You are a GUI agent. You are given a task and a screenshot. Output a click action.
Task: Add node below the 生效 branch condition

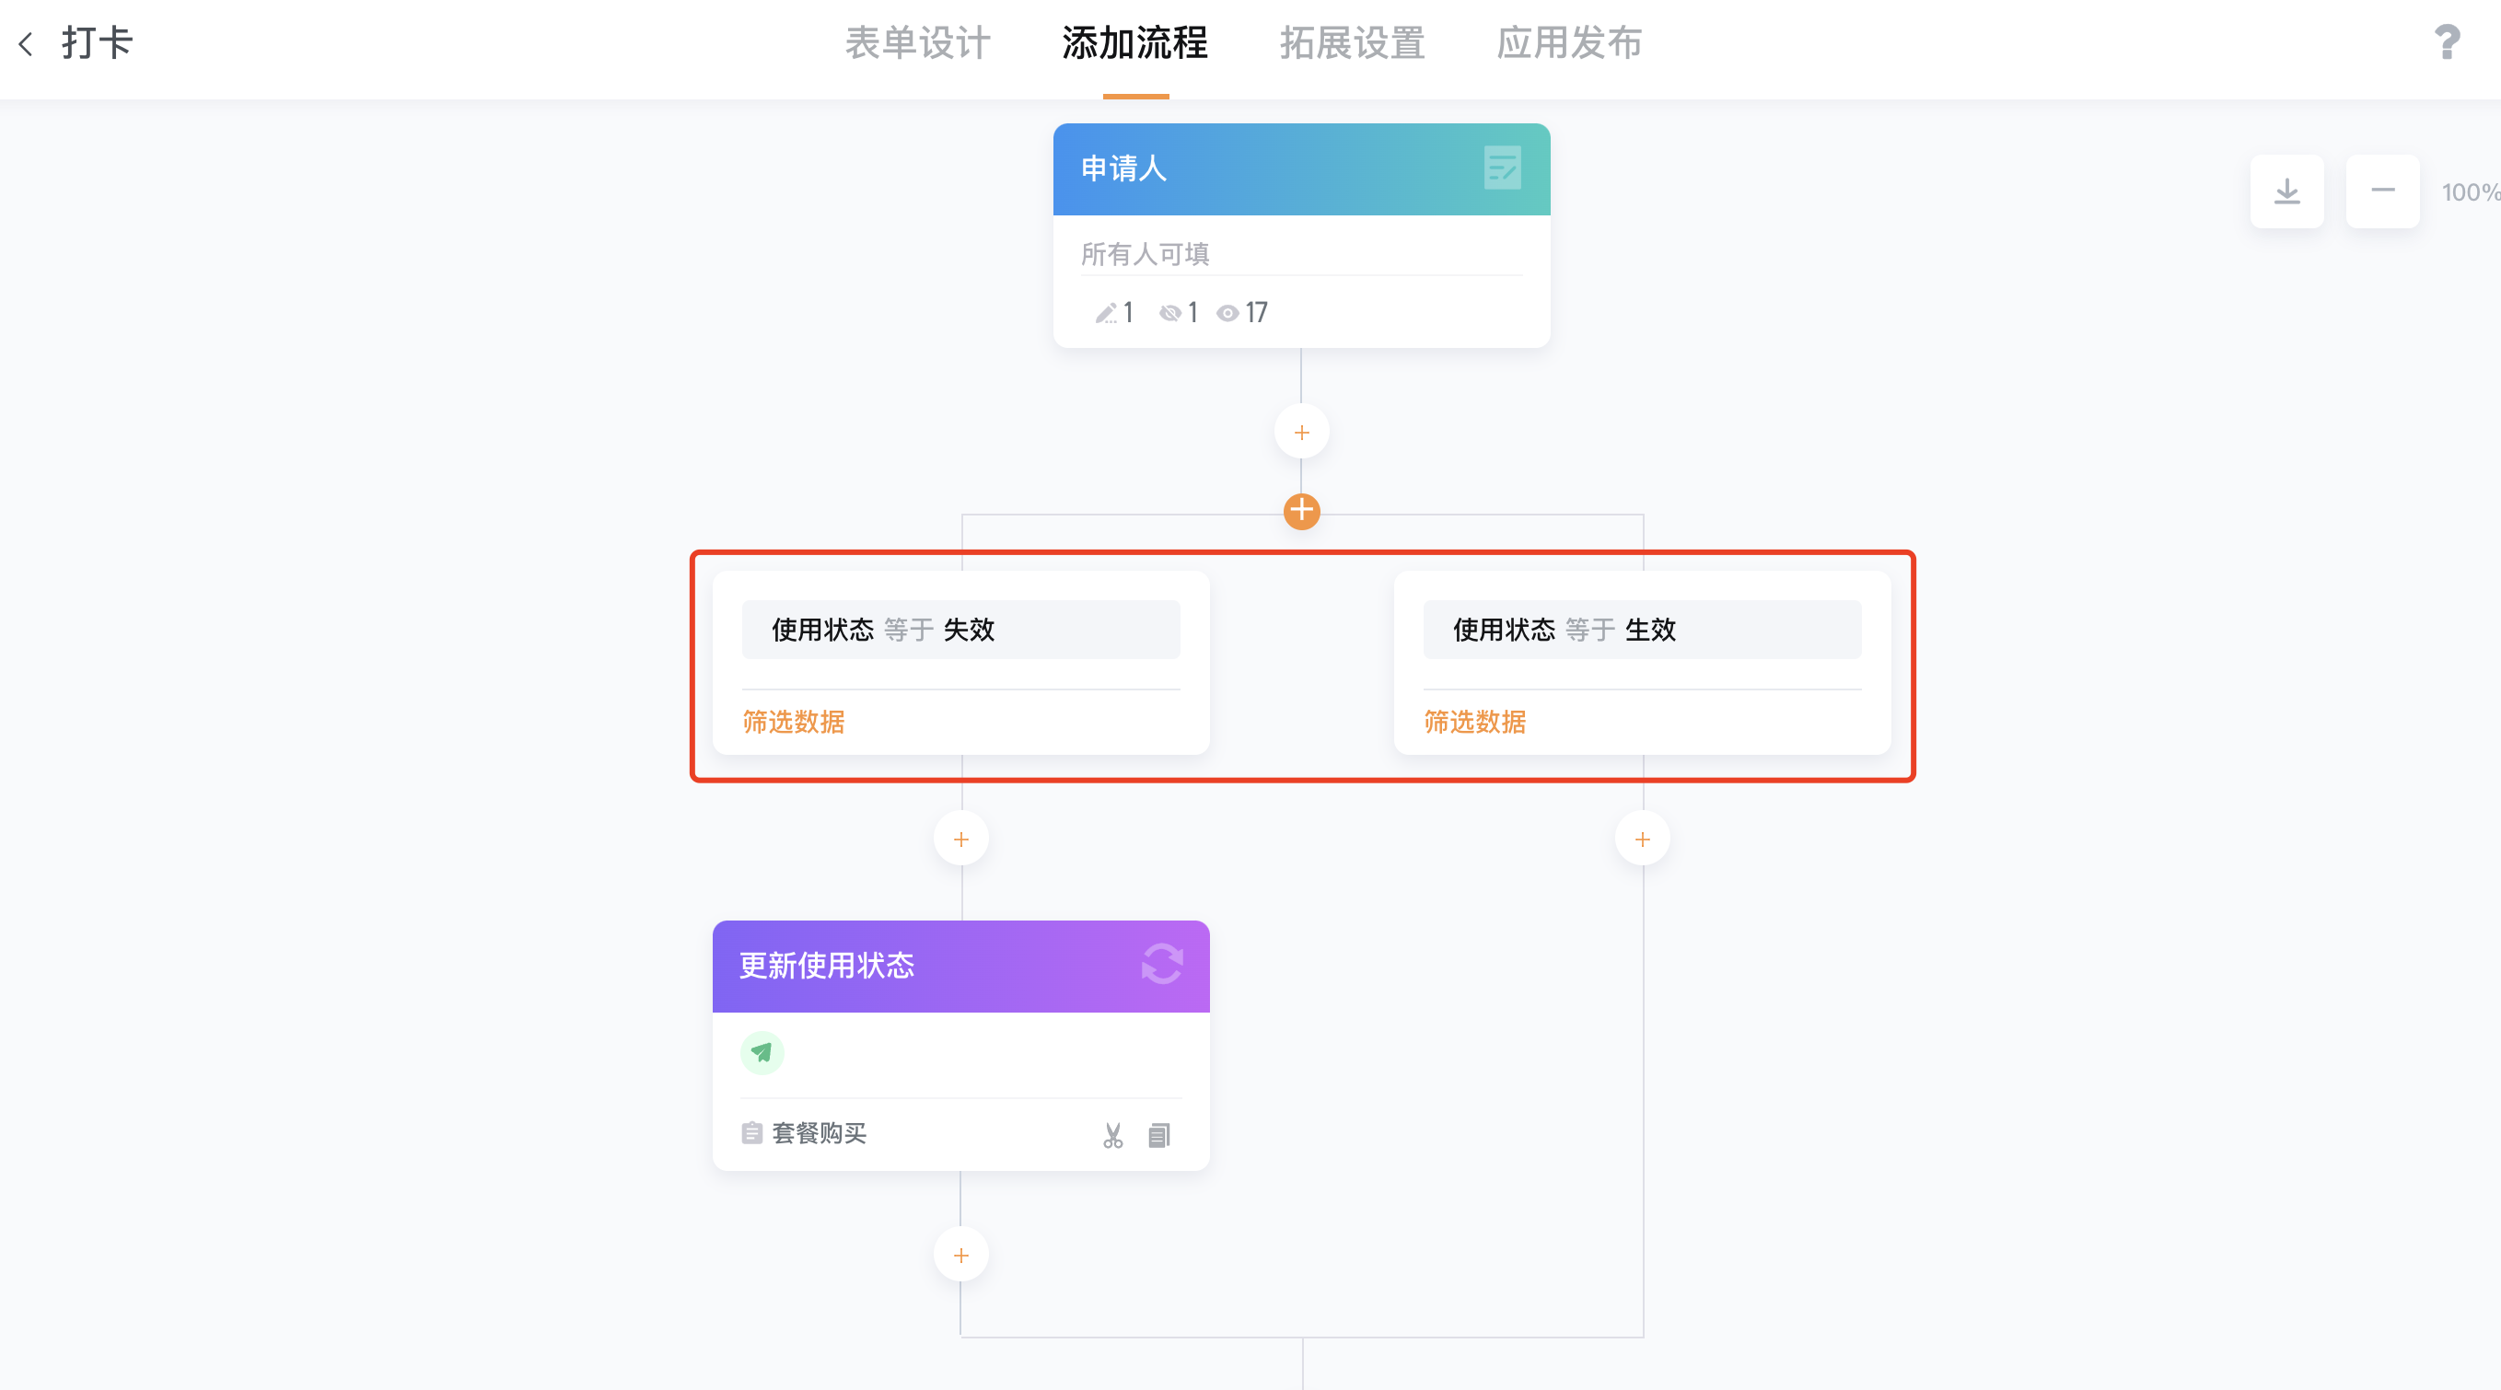[1643, 839]
